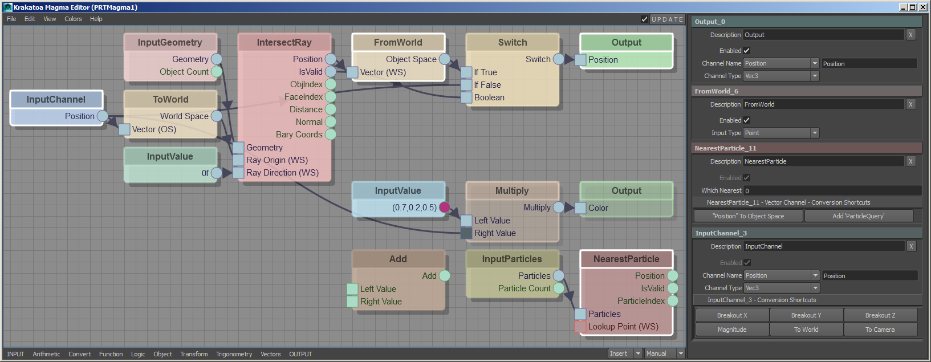Open the View menu

point(50,19)
